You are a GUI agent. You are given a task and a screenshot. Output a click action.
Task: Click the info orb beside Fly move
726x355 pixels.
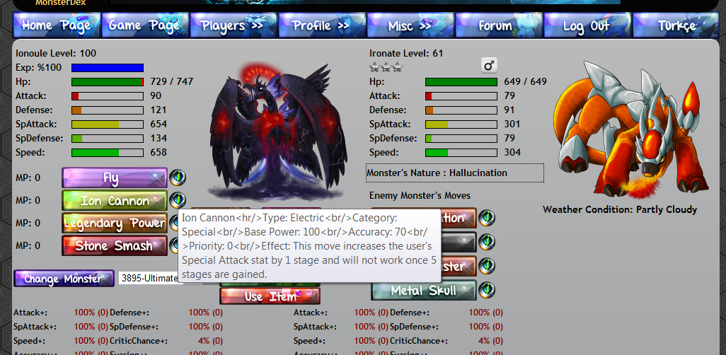coord(178,177)
